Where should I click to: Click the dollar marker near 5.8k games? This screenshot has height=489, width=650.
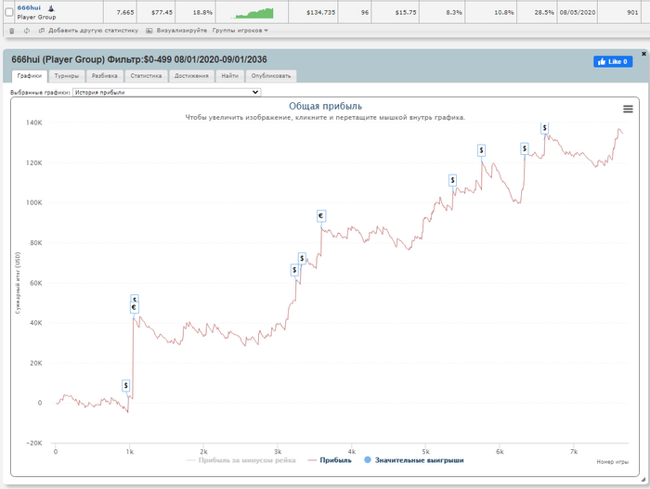[x=481, y=150]
